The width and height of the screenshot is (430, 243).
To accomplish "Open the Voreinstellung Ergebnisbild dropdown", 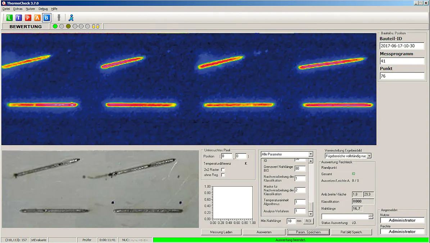I will 368,155.
